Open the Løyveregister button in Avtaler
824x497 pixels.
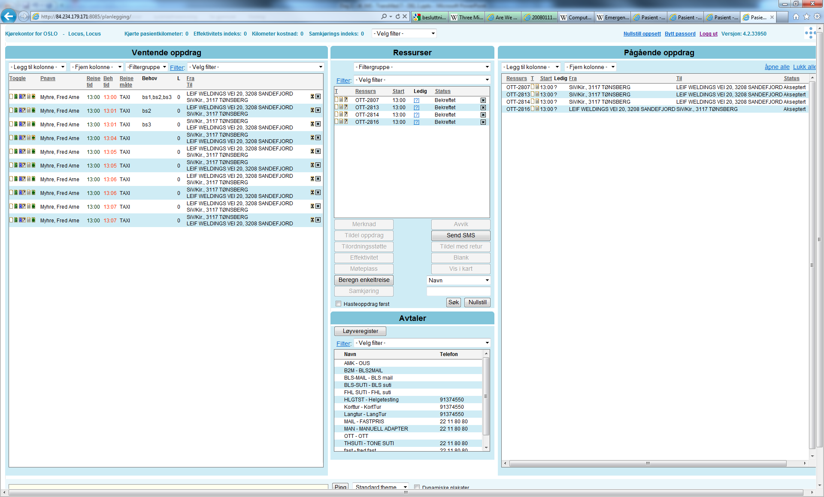pyautogui.click(x=360, y=331)
